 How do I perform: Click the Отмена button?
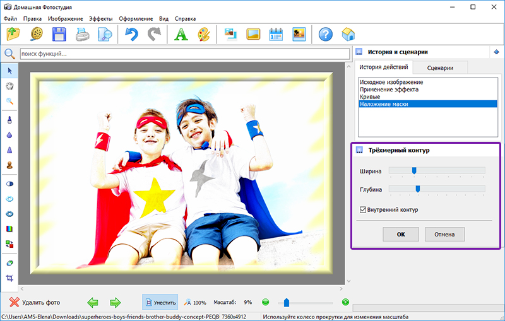[444, 234]
